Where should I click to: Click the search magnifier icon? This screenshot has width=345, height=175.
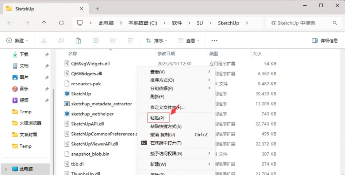[x=335, y=23]
